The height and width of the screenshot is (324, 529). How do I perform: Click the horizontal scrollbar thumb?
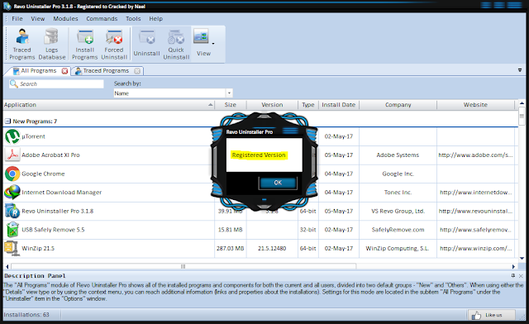(x=183, y=266)
